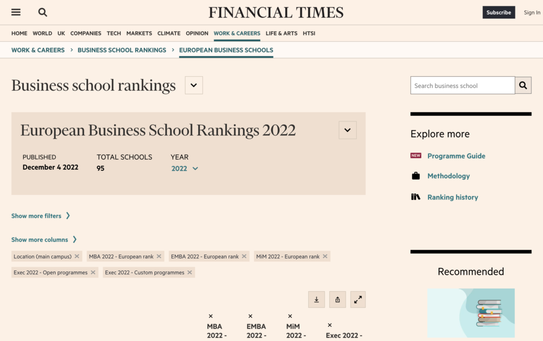Expand Show more filters
Viewport: 543px width, 341px height.
(x=40, y=216)
